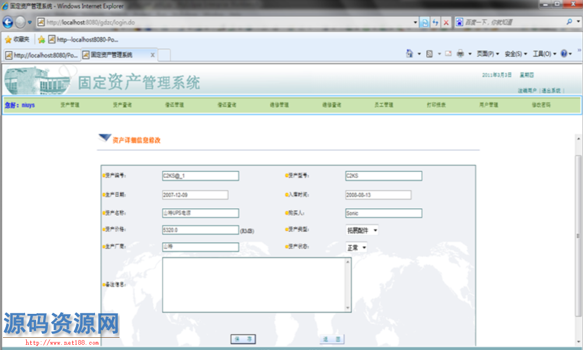Open the 页面(P) menu
Screen dimensions: 583x350
[x=488, y=54]
